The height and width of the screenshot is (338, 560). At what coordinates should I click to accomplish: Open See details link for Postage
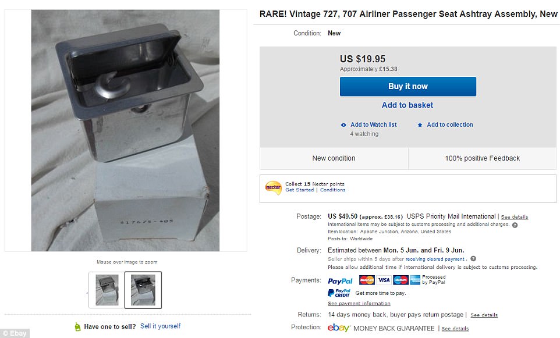point(515,217)
